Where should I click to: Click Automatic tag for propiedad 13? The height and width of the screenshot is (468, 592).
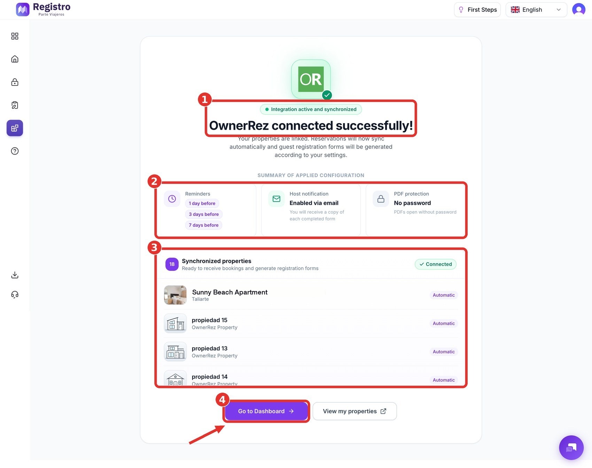pos(444,352)
